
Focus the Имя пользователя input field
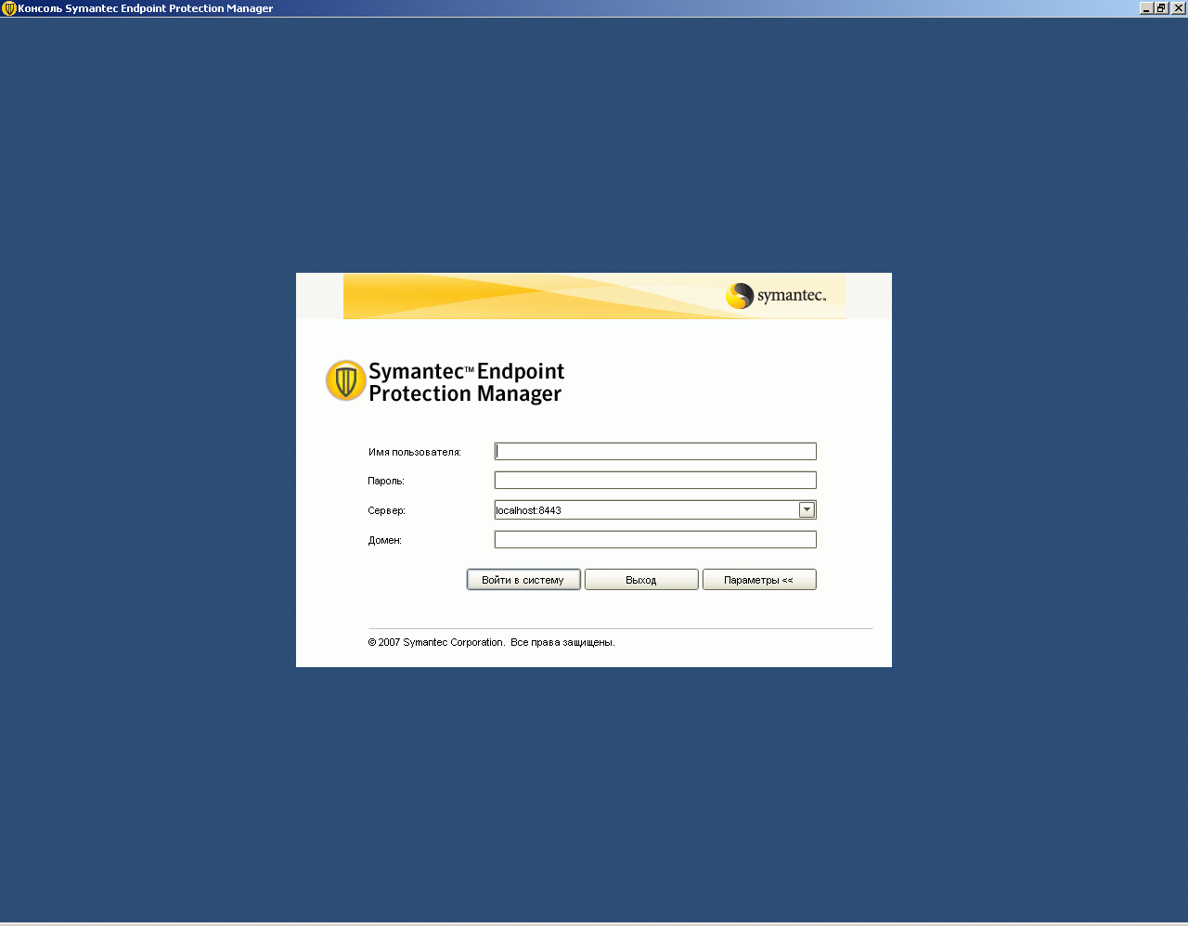(x=655, y=452)
